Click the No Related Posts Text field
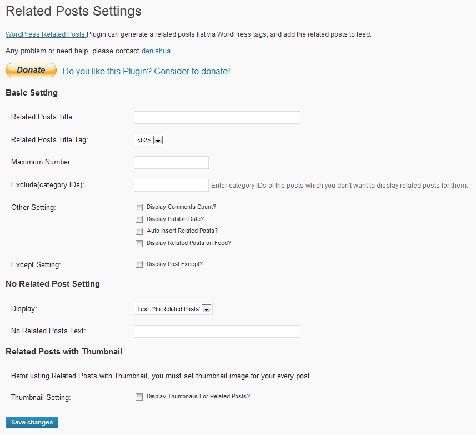 [217, 331]
